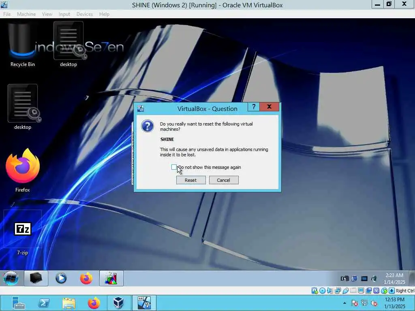This screenshot has height=311, width=415.
Task: Click the guest tray volume speaker icon
Action: pos(374,279)
